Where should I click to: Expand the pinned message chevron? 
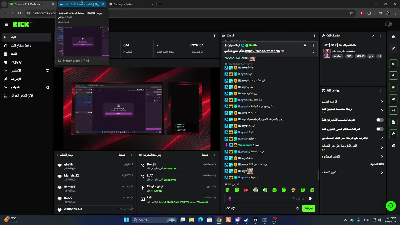tap(313, 52)
